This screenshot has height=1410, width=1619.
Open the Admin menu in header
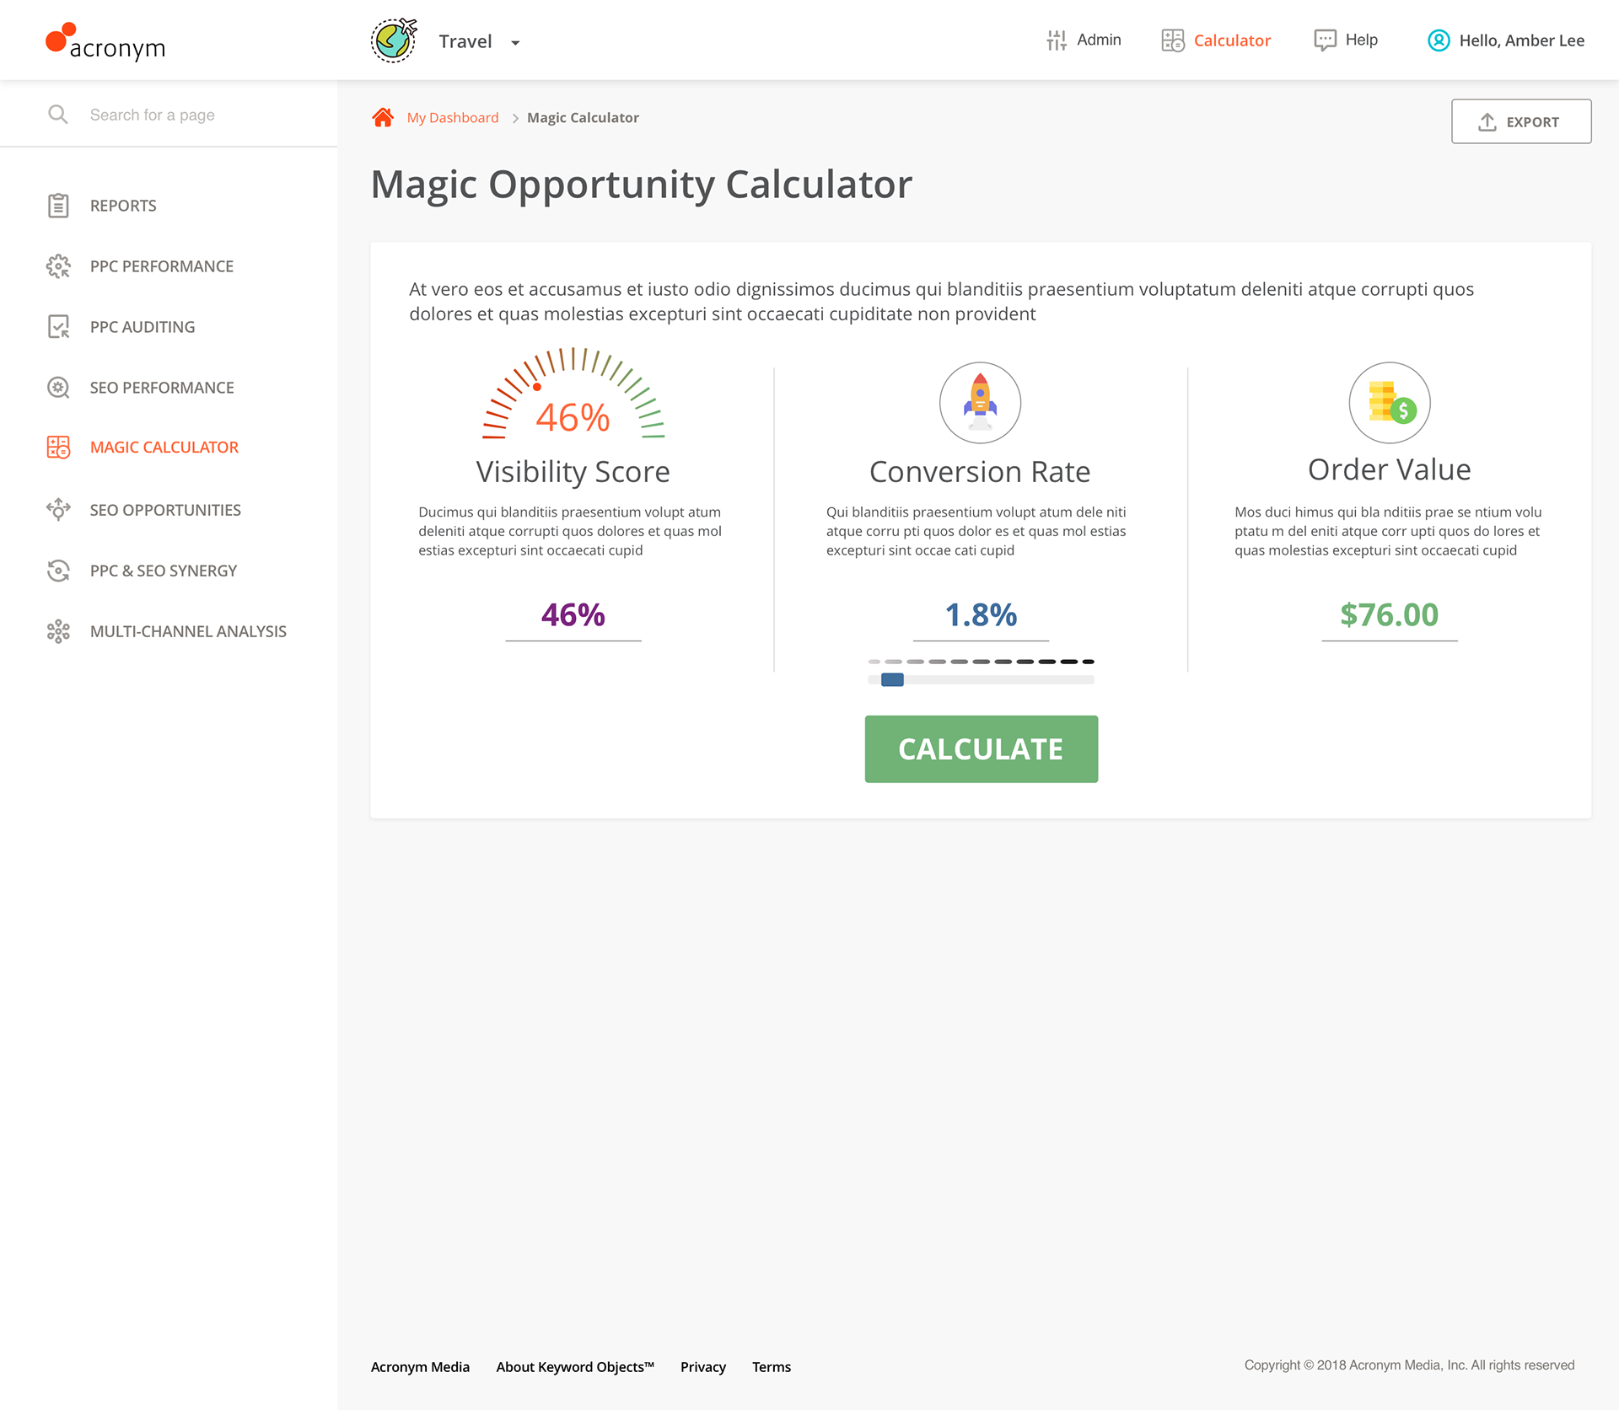pos(1084,40)
